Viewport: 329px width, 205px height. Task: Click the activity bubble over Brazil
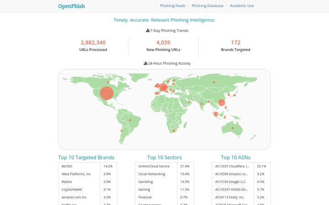[x=130, y=120]
